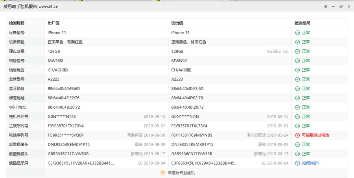Click the 未进行专业验机 label
354x178 pixels.
[x=181, y=173]
